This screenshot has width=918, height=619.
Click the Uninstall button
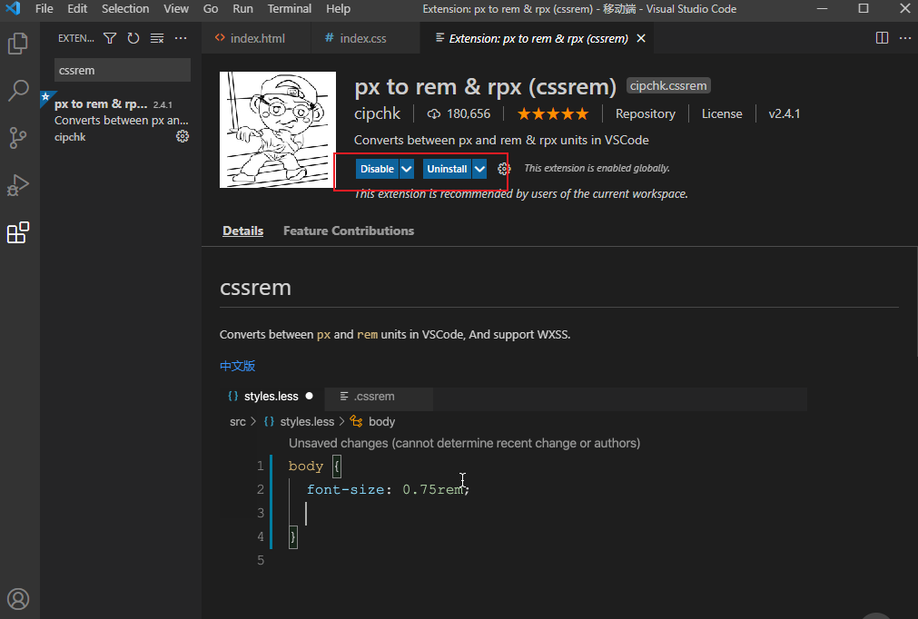(x=448, y=169)
